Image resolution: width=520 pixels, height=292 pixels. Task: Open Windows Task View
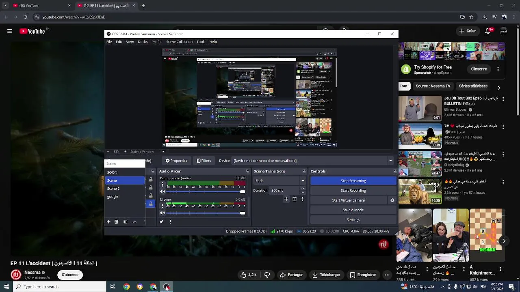(x=113, y=287)
